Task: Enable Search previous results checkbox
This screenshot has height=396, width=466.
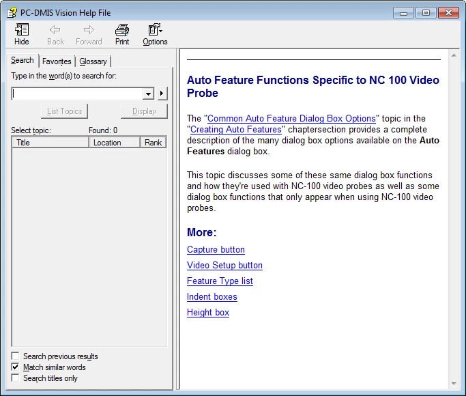Action: (15, 356)
